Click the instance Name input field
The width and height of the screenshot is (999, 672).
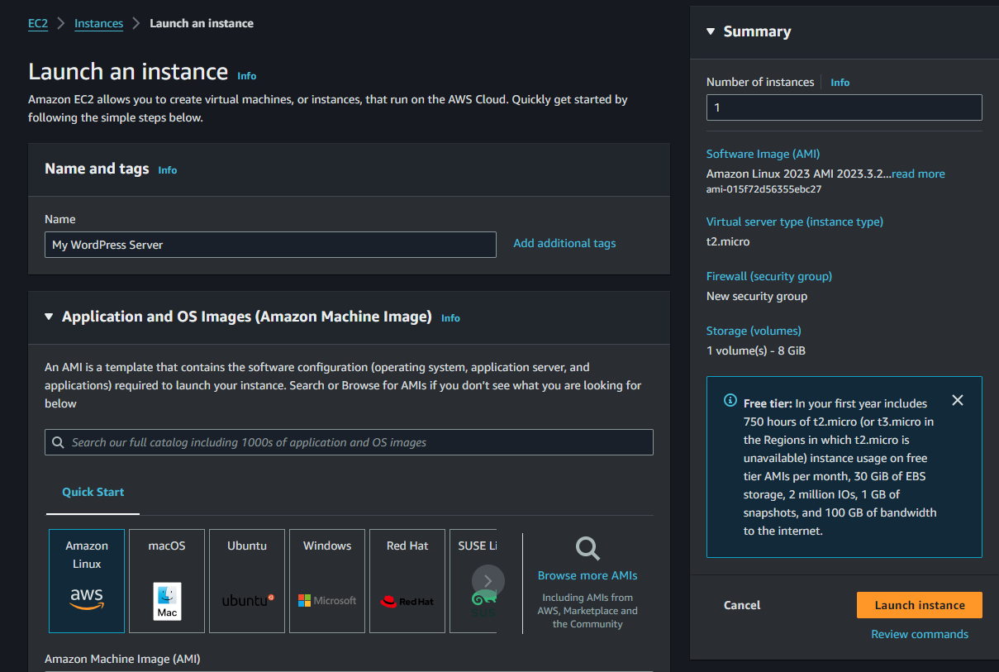click(x=270, y=245)
